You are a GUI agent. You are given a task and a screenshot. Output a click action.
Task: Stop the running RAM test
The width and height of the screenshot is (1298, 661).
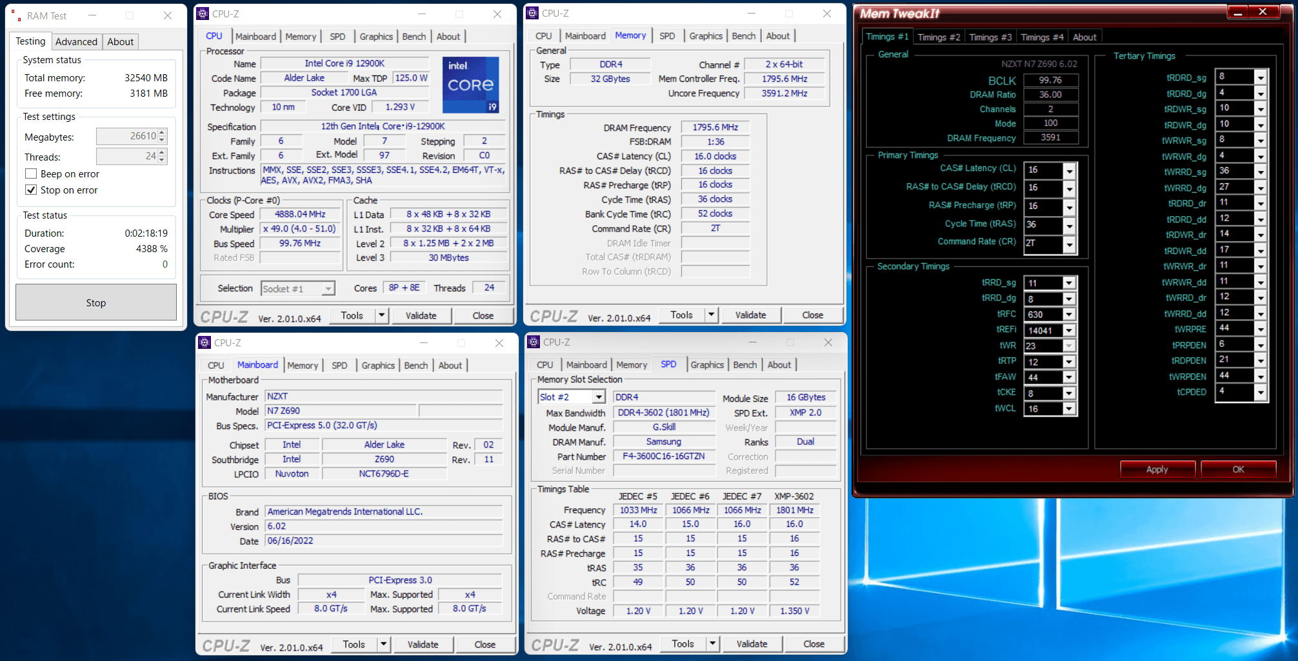[x=96, y=302]
